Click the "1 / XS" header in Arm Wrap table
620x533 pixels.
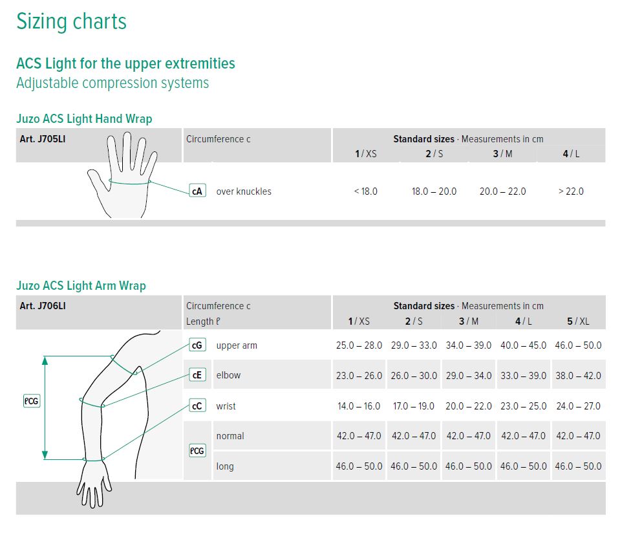click(359, 321)
